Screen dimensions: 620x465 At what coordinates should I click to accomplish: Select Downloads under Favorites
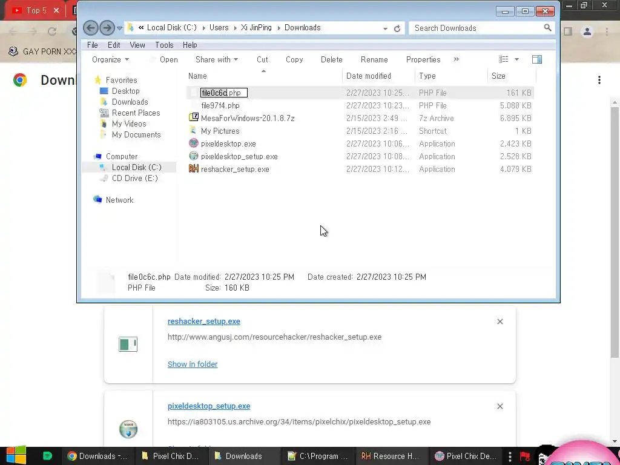tap(130, 102)
